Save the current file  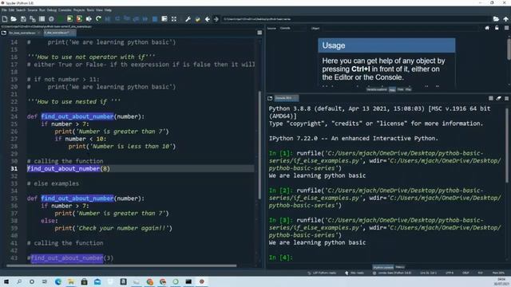[x=23, y=19]
